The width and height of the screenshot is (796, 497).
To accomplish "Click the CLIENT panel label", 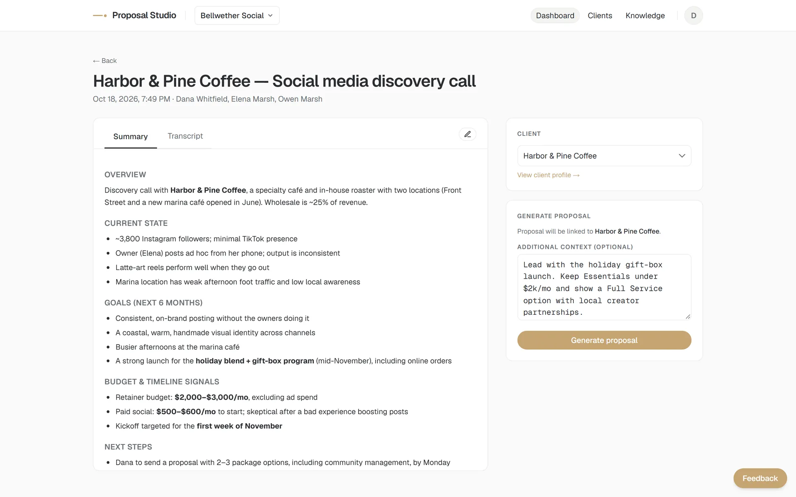I will tap(529, 134).
